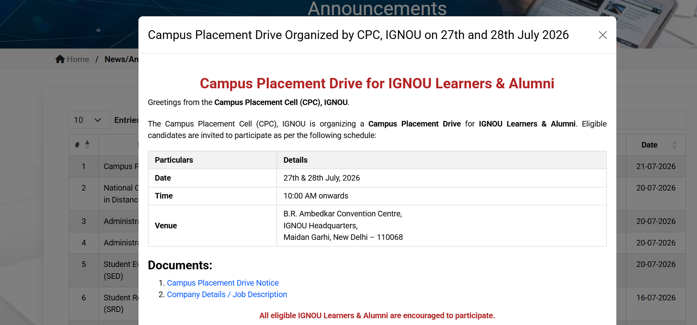Click the Date column header
This screenshot has height=325, width=697.
pos(649,145)
